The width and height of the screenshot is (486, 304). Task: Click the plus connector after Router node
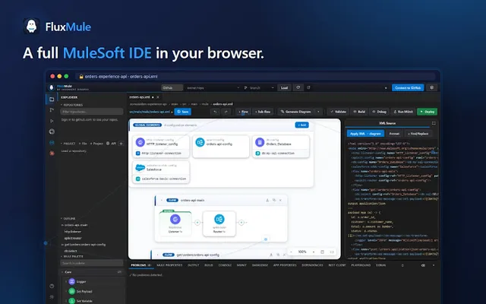(241, 223)
